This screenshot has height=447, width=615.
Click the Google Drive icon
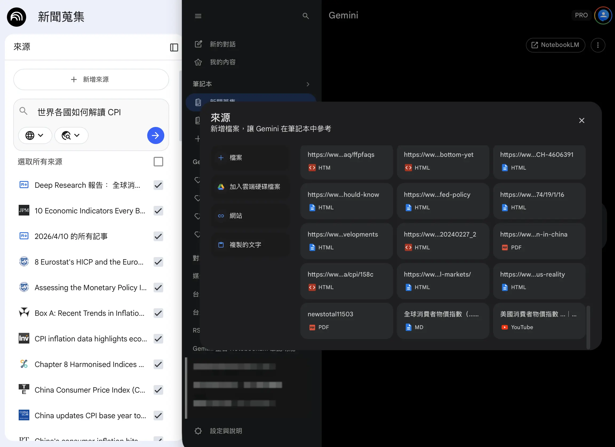point(221,187)
